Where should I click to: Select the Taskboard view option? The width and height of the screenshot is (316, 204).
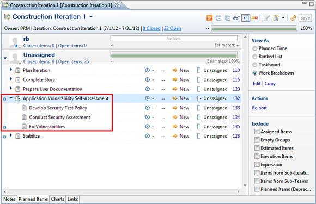pos(255,65)
